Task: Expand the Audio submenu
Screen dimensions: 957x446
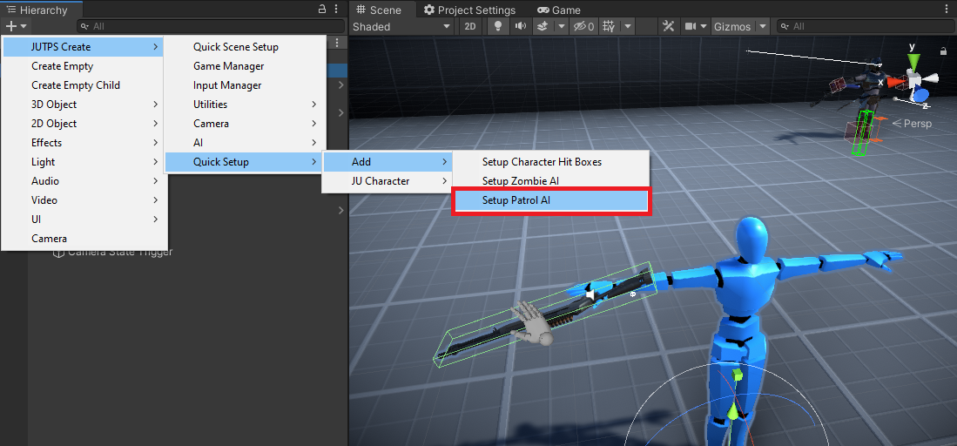Action: 83,181
